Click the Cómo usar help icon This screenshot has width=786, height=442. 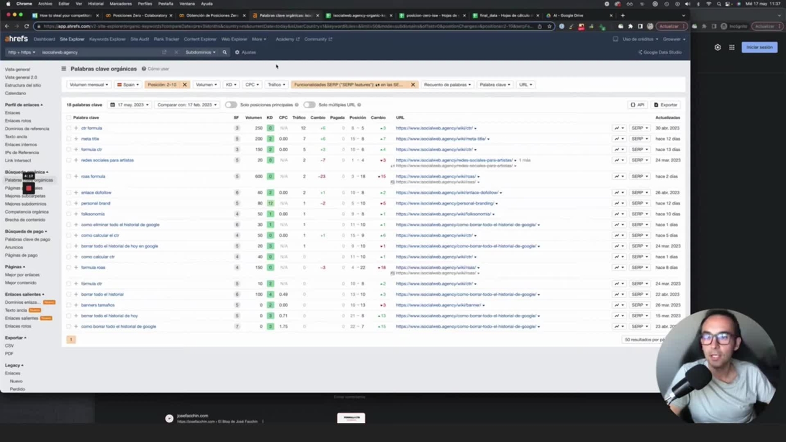click(x=144, y=69)
